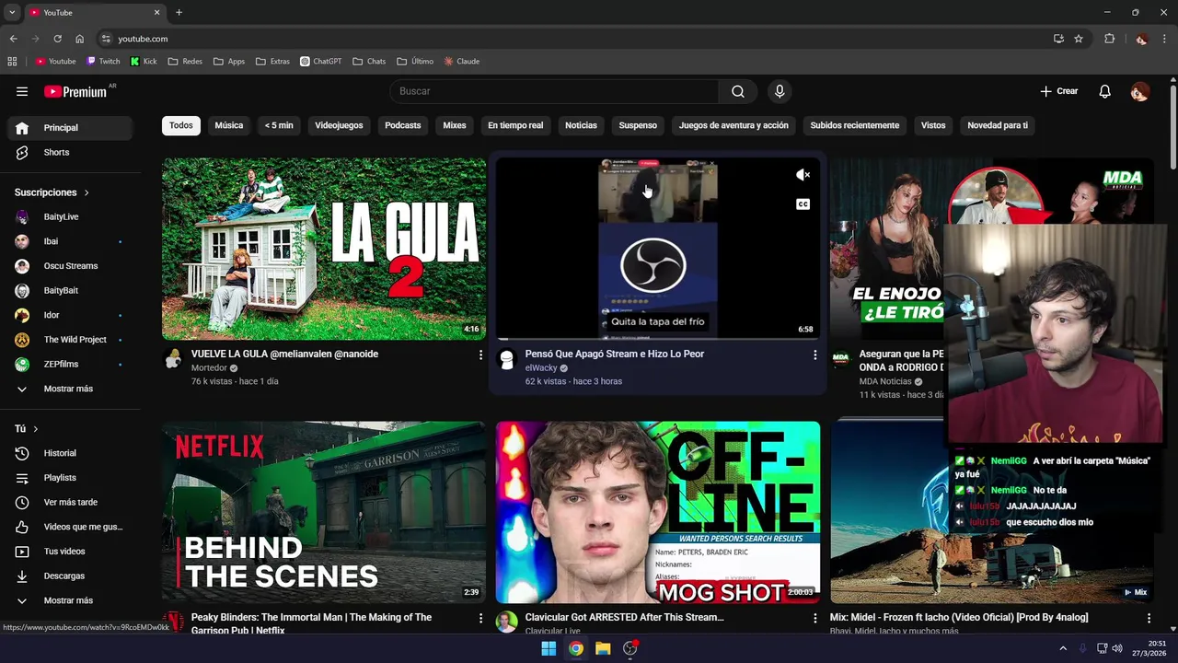The image size is (1178, 663).
Task: Select the Música filter chip
Action: [229, 125]
